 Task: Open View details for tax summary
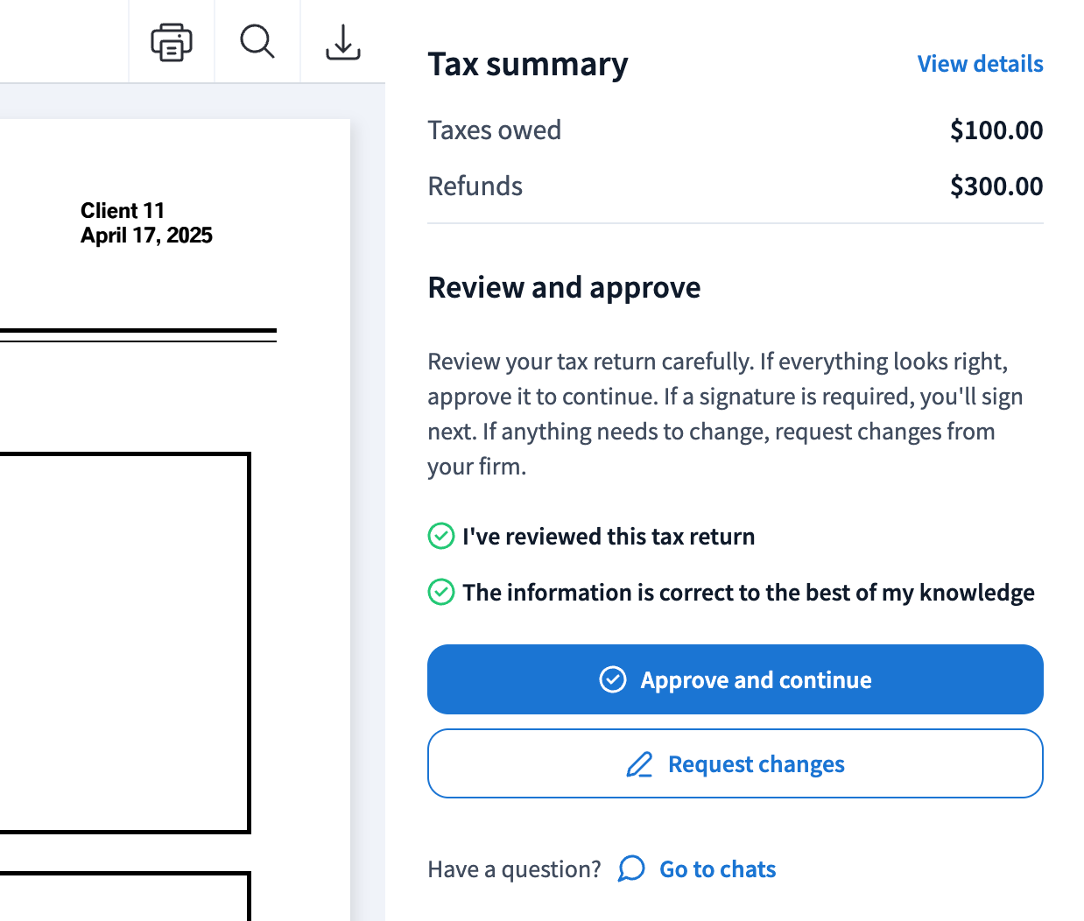(980, 64)
